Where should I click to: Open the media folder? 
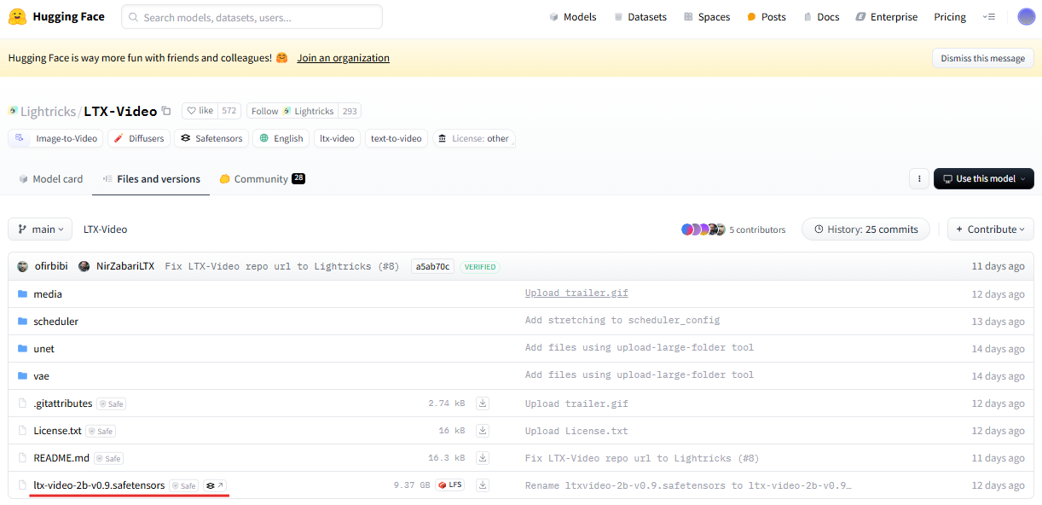point(48,294)
